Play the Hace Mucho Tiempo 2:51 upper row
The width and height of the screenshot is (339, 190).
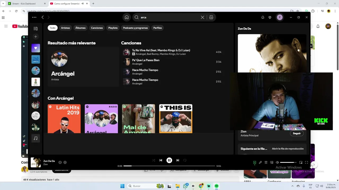172,72
